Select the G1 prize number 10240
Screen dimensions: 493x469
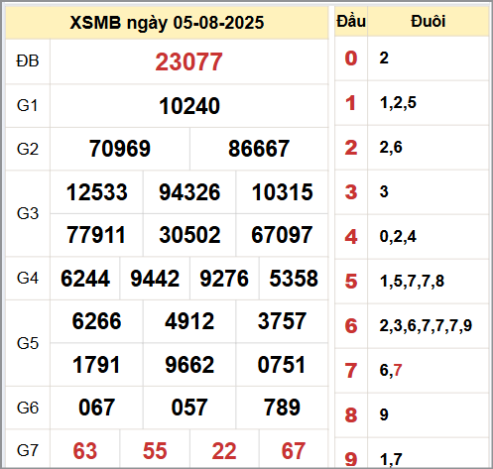pos(189,106)
